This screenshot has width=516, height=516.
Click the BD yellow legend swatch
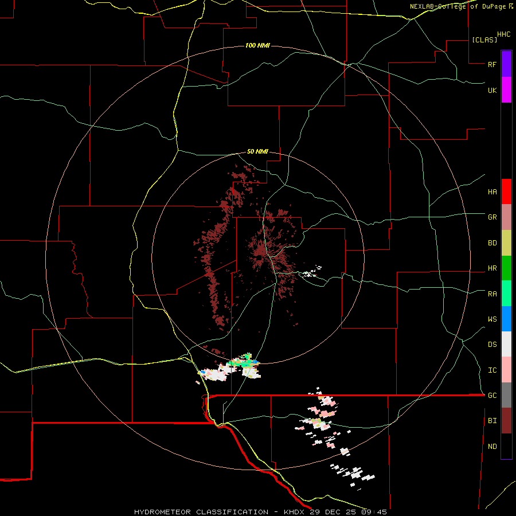[x=506, y=243]
